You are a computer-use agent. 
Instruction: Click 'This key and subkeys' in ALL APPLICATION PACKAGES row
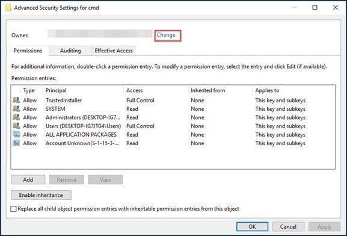point(280,134)
